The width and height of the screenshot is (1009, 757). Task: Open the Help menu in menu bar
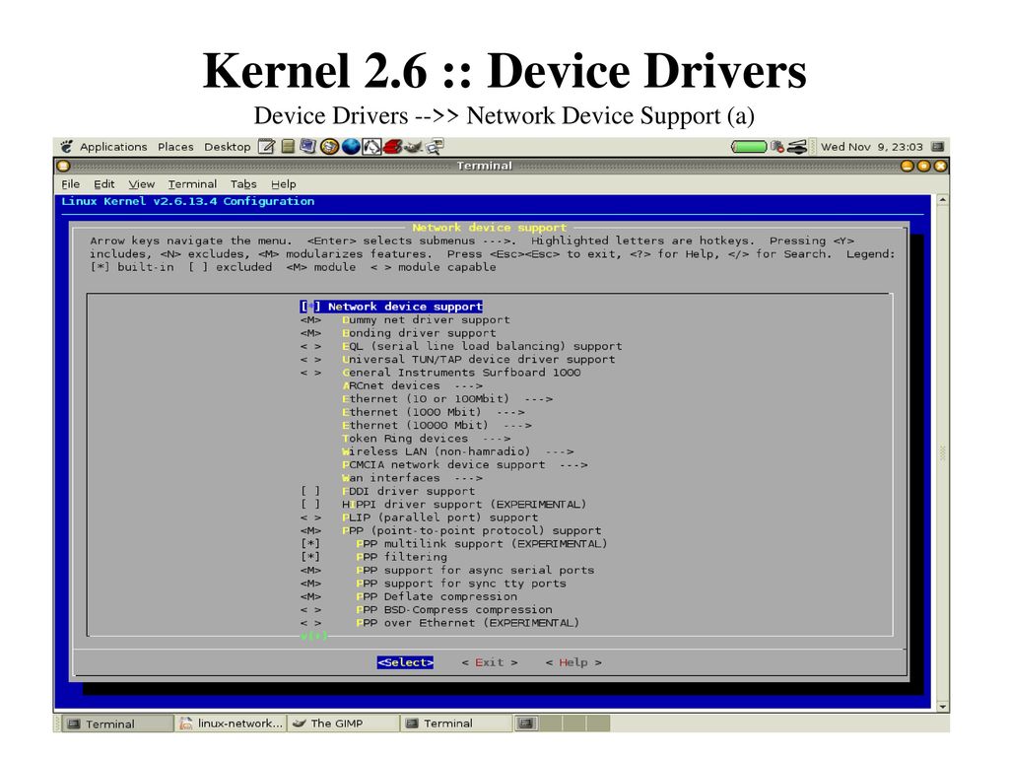(x=283, y=184)
